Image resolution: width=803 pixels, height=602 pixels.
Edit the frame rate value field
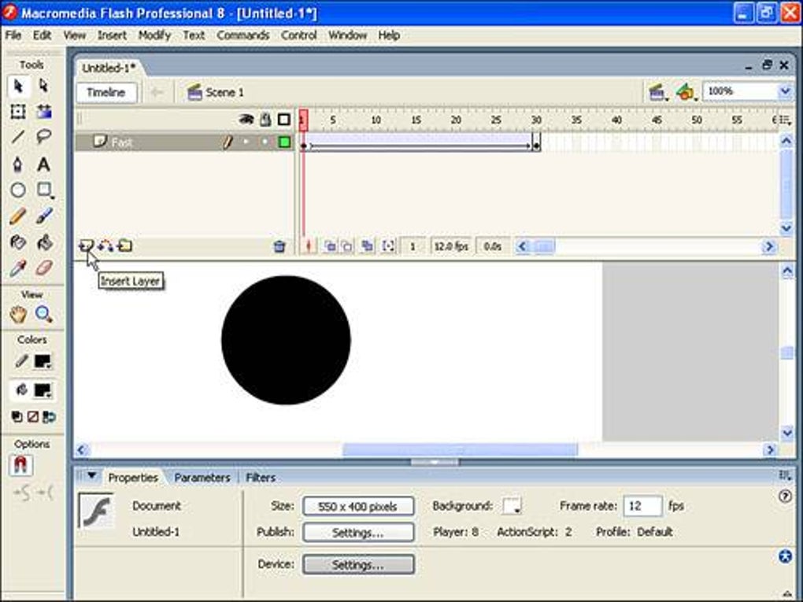pos(643,505)
